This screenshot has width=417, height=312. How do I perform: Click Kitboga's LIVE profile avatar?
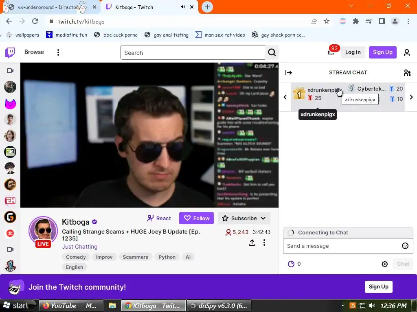pyautogui.click(x=43, y=231)
